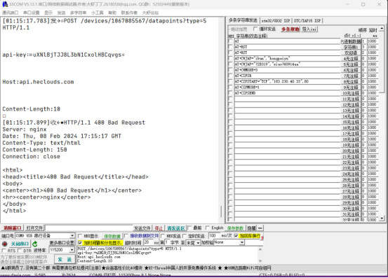
Task: Click the multi-string list scroll down arrow
Action: pyautogui.click(x=382, y=218)
